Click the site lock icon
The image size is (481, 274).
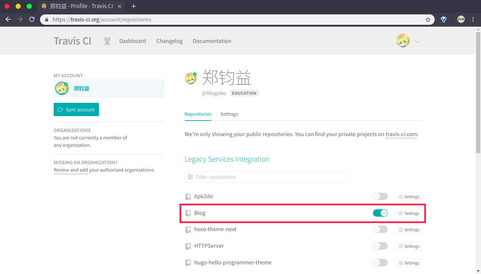[x=47, y=20]
